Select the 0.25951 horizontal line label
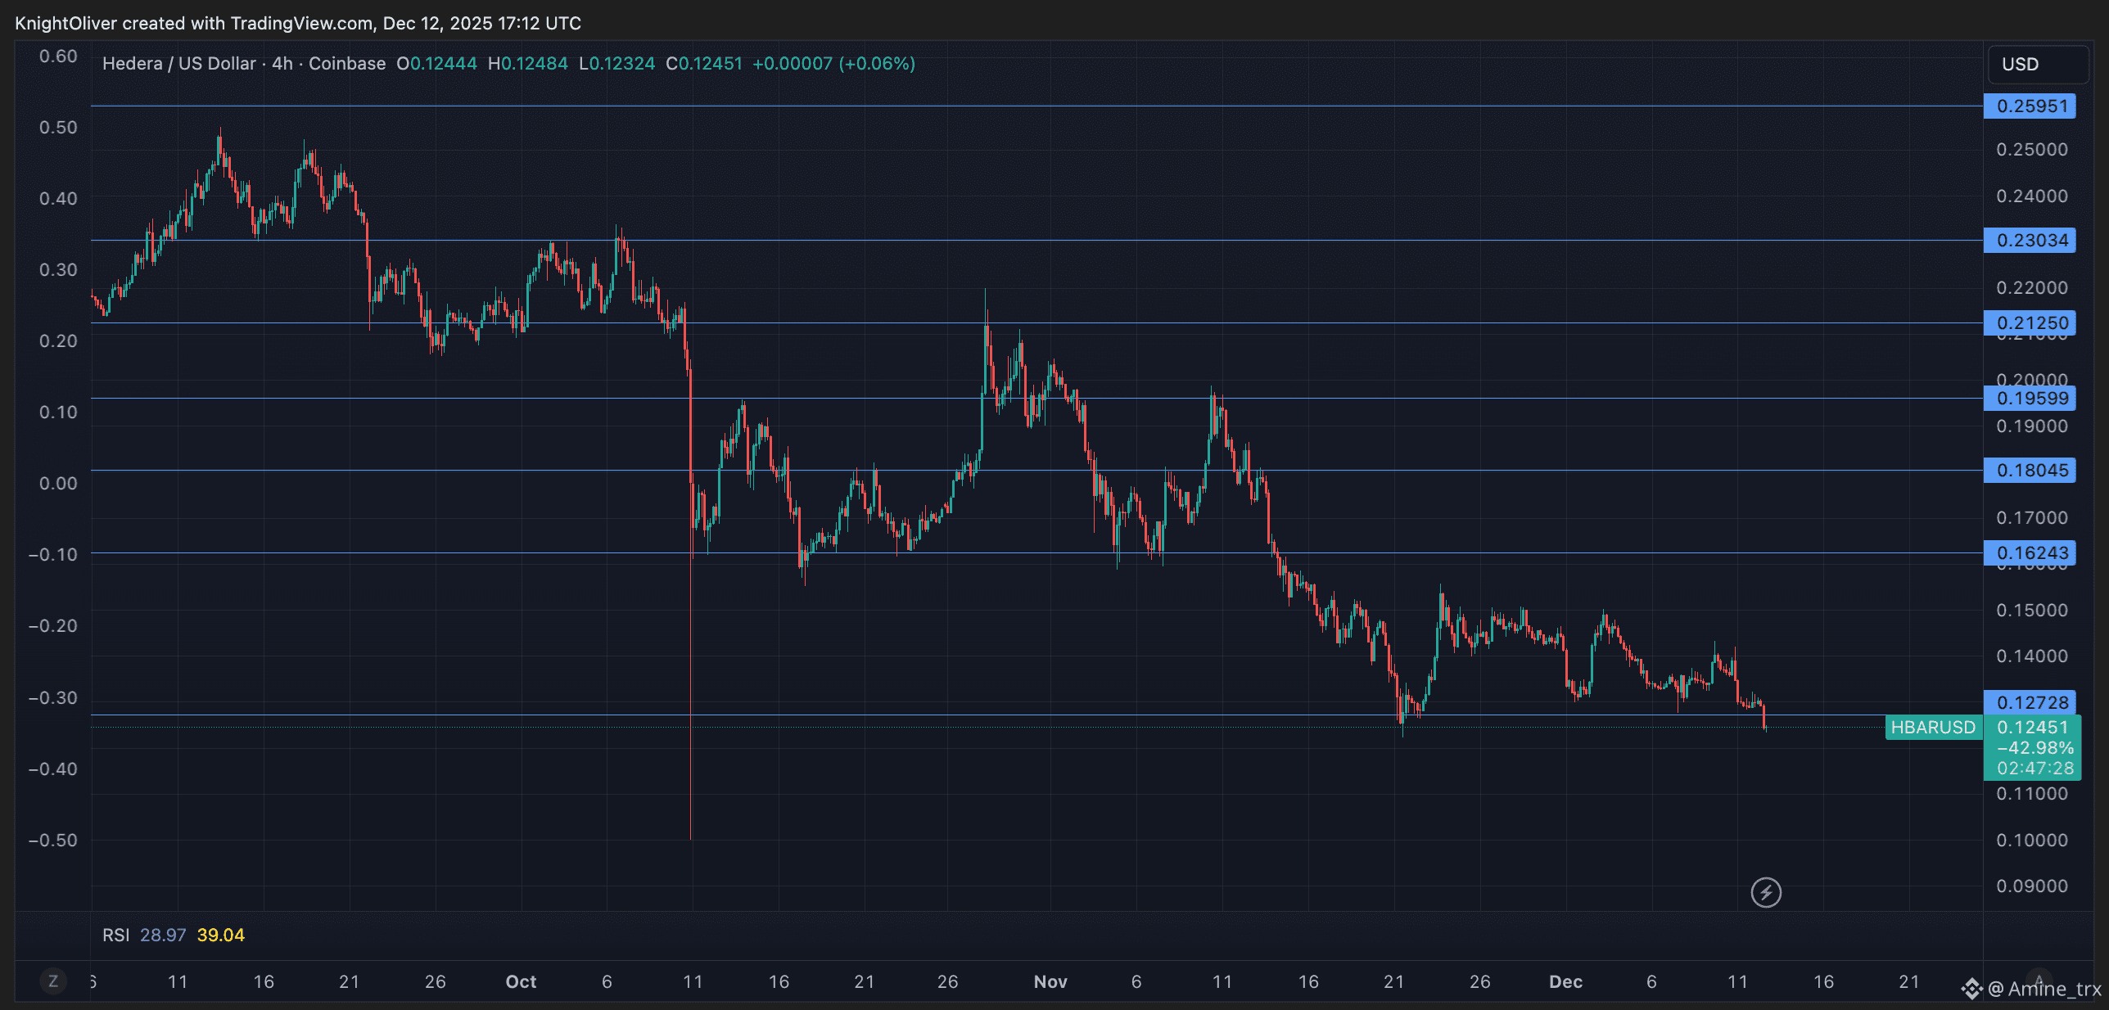Screen dimensions: 2109x1010 coord(2030,106)
